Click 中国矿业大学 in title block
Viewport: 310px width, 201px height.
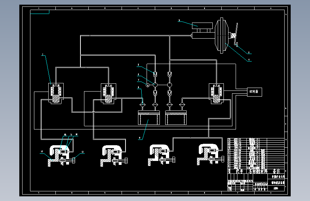click(x=278, y=177)
